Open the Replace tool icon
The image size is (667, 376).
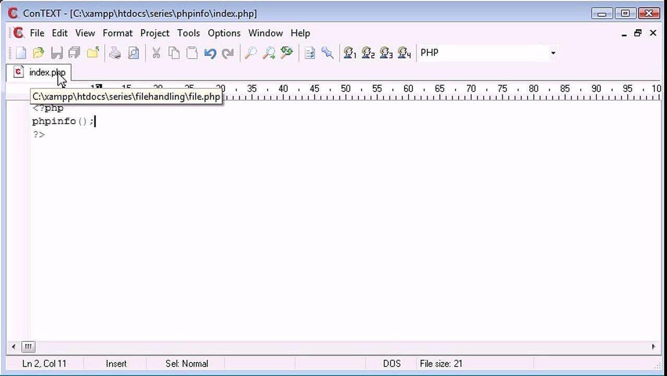287,53
